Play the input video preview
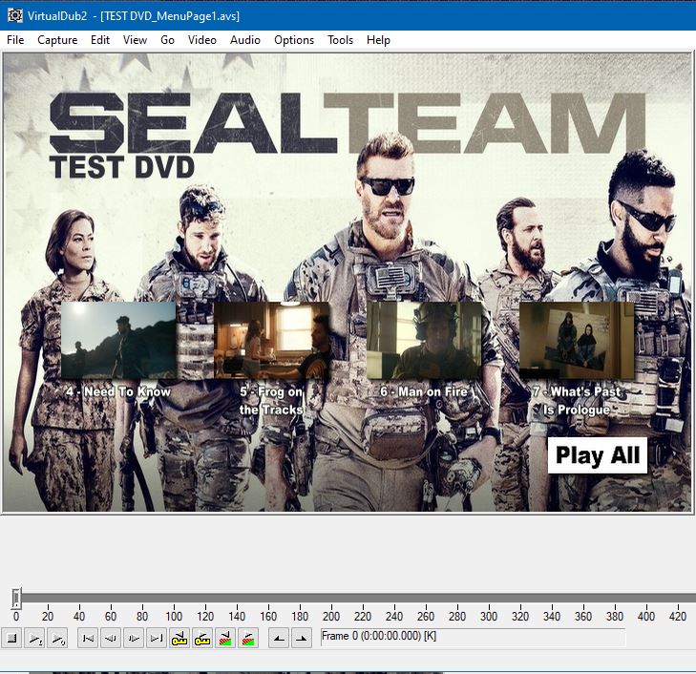This screenshot has width=696, height=674. 34,639
